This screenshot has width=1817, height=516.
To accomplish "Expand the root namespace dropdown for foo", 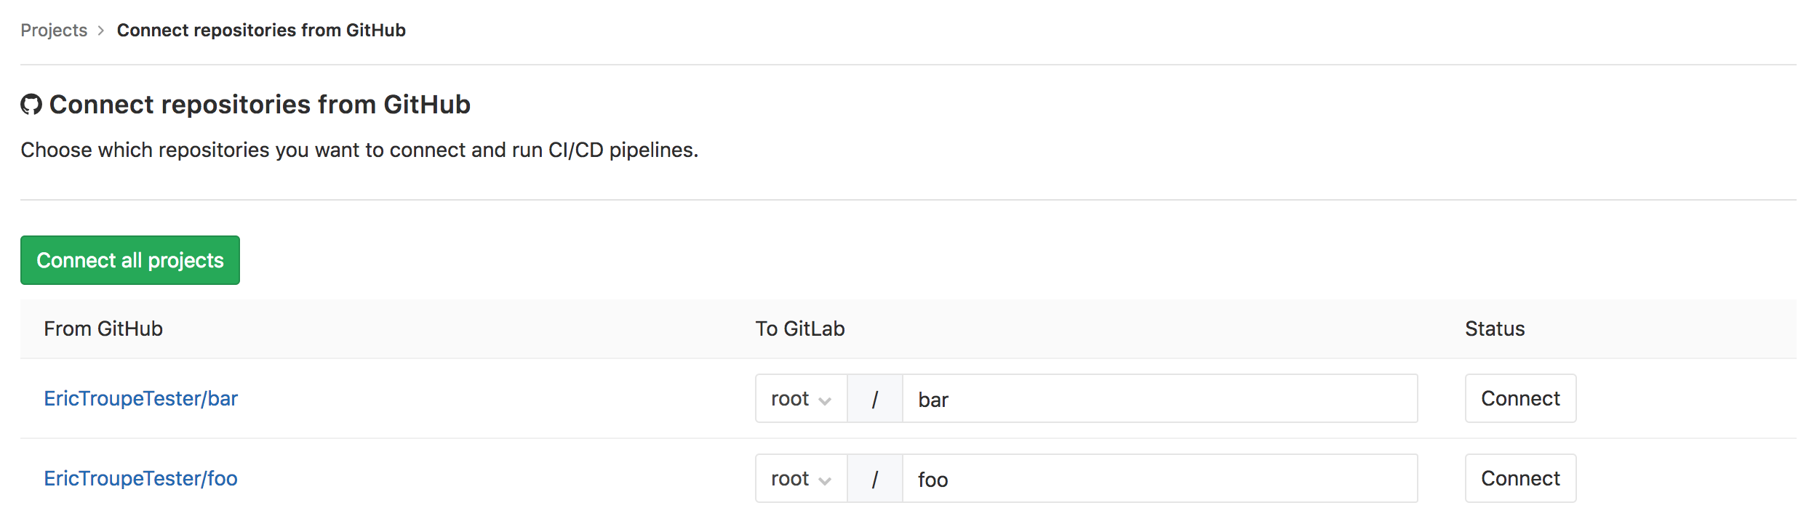I will click(x=801, y=479).
